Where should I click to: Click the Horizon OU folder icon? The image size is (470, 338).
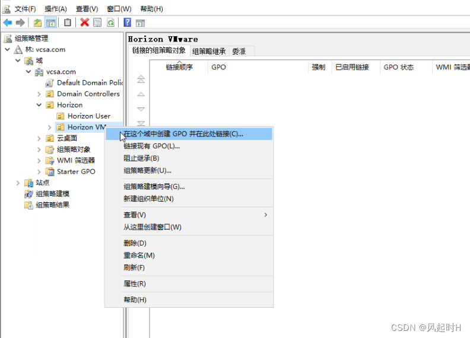tap(50, 105)
